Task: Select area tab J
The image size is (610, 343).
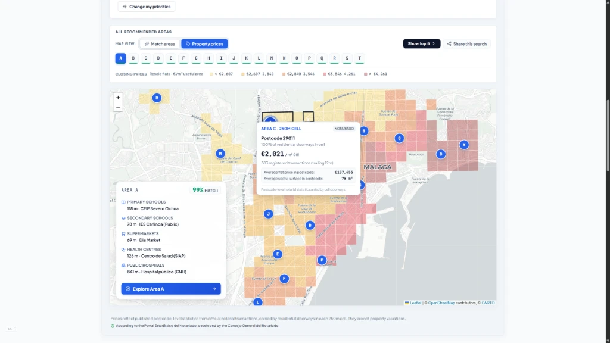Action: pos(234,58)
